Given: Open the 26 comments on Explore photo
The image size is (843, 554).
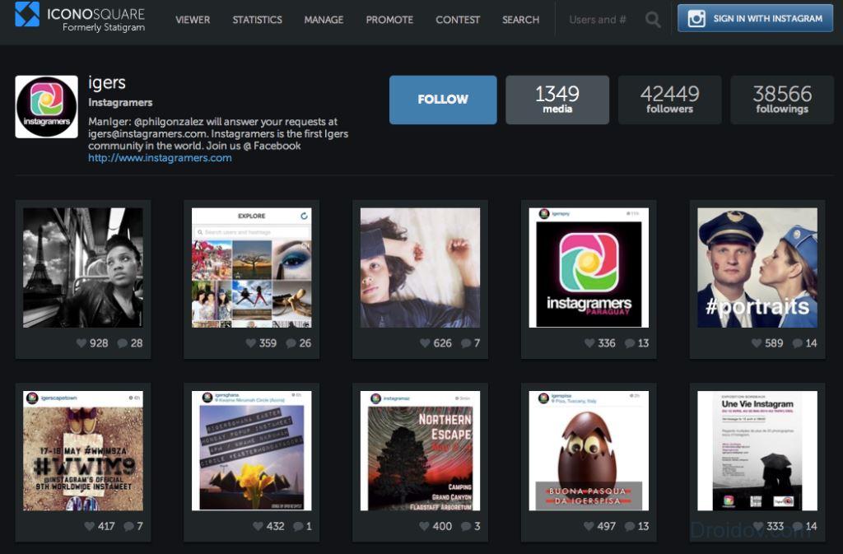Looking at the screenshot, I should (x=291, y=343).
